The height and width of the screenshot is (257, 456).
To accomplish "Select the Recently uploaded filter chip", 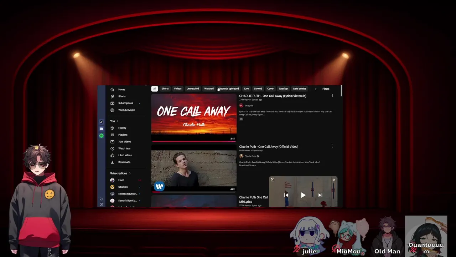I will tap(229, 89).
